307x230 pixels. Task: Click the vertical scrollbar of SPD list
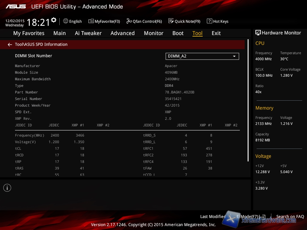point(248,100)
